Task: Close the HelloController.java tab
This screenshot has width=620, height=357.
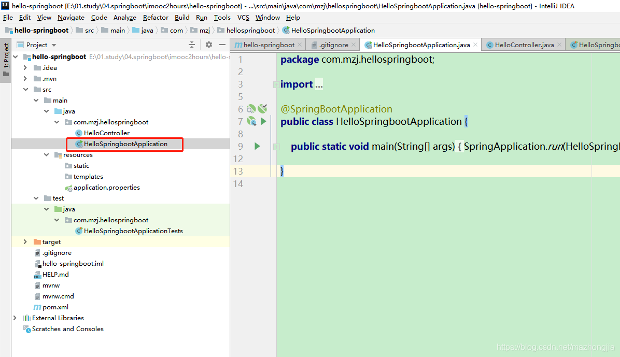Action: (559, 45)
